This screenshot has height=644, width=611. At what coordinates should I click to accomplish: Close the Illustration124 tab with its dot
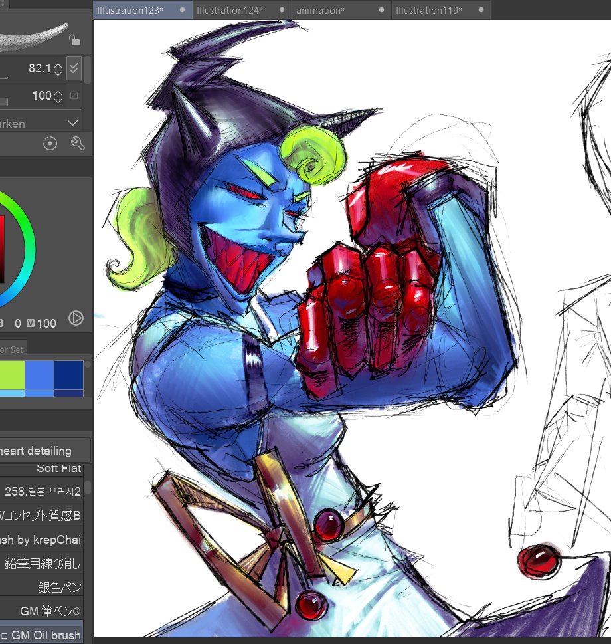coord(282,10)
